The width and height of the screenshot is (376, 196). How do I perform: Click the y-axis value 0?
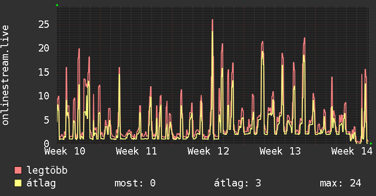click(x=47, y=144)
